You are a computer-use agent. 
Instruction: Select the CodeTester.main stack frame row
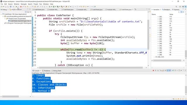coord(20,21)
